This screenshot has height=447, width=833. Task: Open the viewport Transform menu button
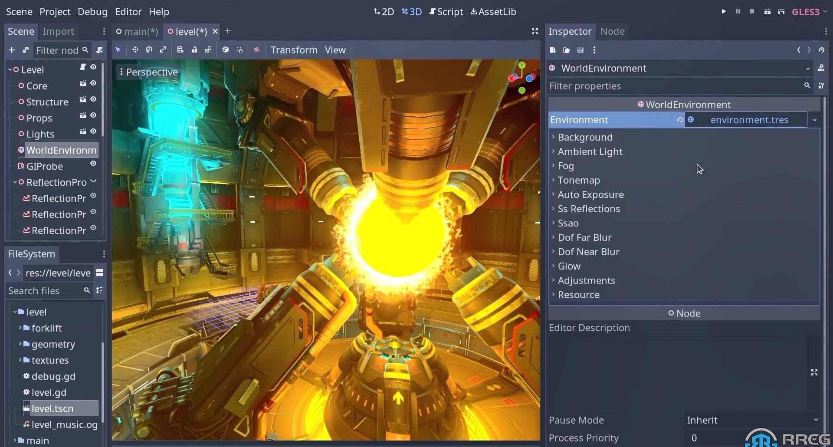click(x=294, y=50)
